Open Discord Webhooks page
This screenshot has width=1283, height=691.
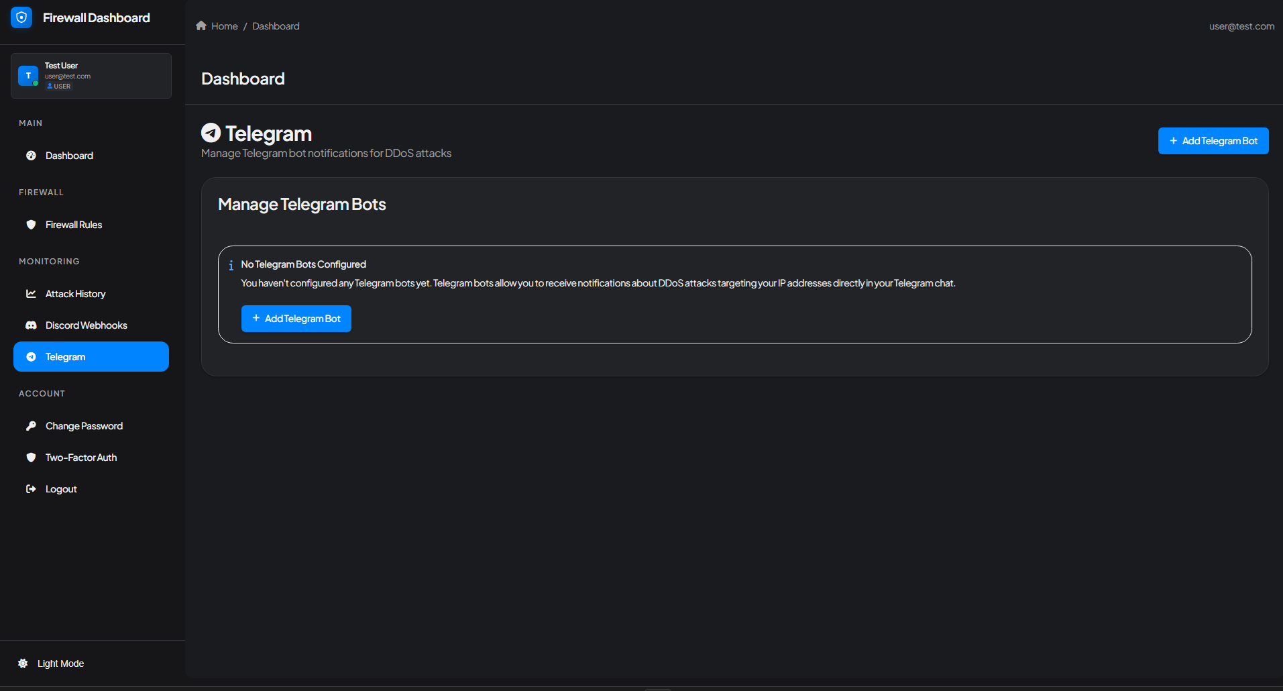point(91,325)
